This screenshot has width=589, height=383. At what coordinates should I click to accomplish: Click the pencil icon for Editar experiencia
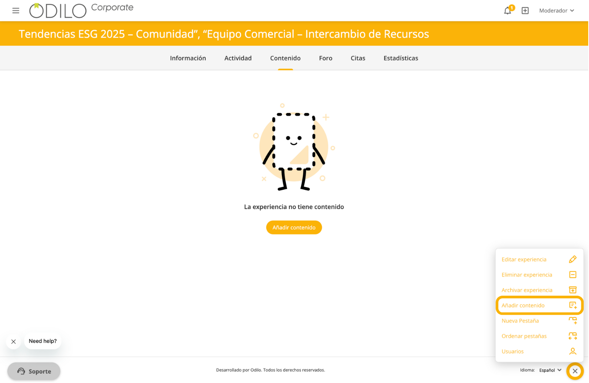[573, 259]
